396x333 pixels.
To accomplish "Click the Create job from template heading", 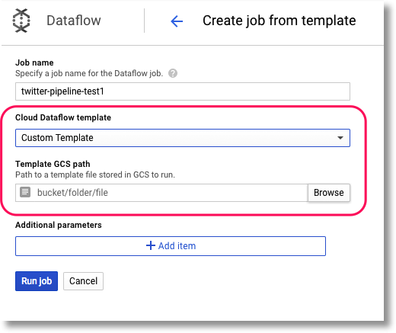I will click(x=279, y=21).
